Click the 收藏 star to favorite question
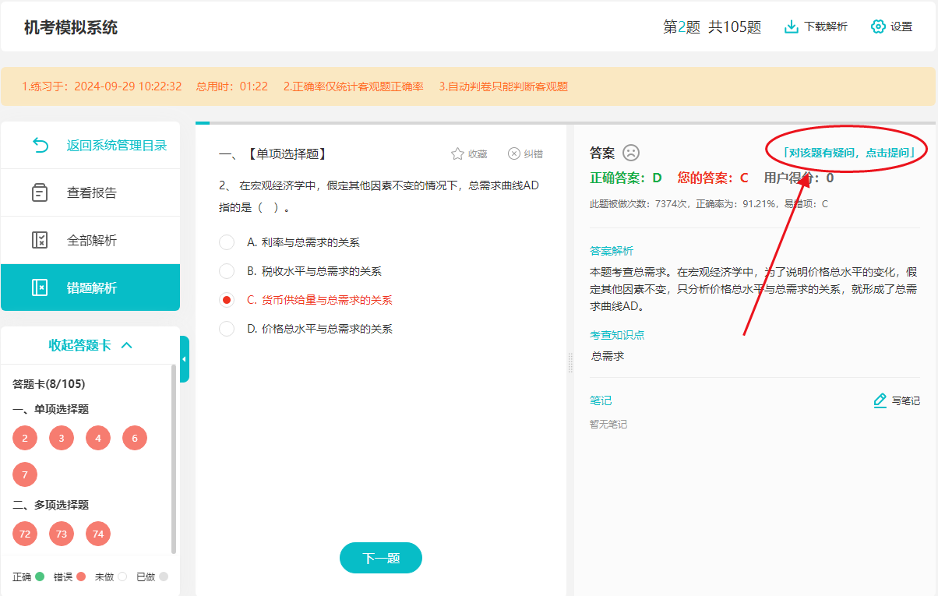The height and width of the screenshot is (596, 938). pos(457,153)
